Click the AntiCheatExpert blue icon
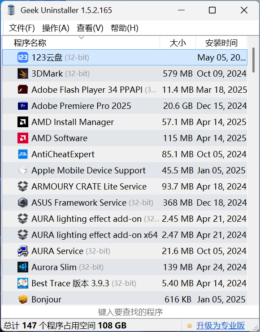260x332 pixels. [x=23, y=154]
